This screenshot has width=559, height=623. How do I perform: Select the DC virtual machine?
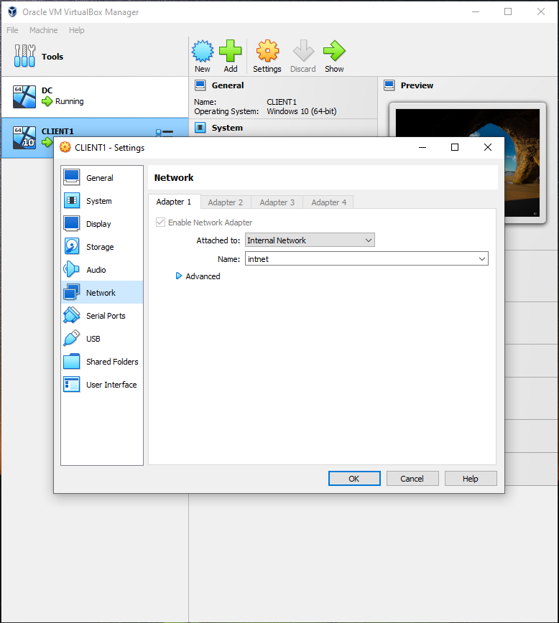pos(95,97)
